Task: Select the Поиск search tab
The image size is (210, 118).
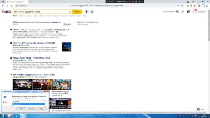Action: pyautogui.click(x=15, y=16)
